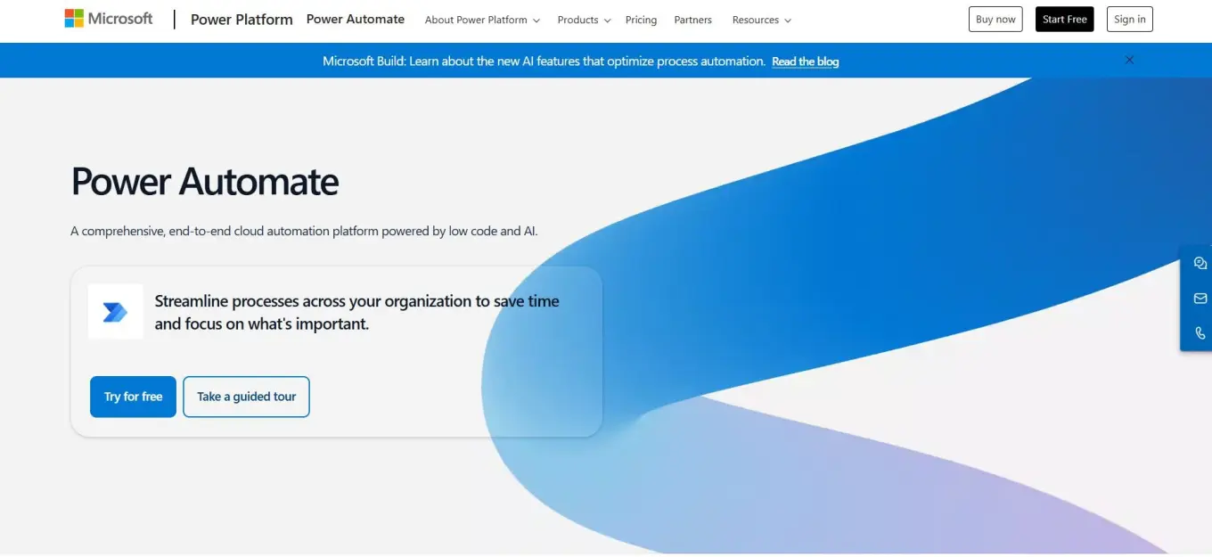
Task: Click the Take a guided tour button
Action: 246,397
